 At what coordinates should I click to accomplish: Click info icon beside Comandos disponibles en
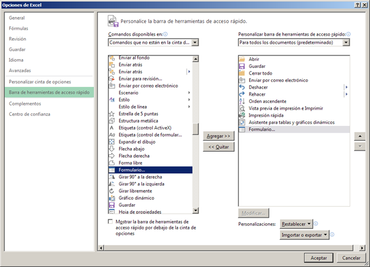165,34
